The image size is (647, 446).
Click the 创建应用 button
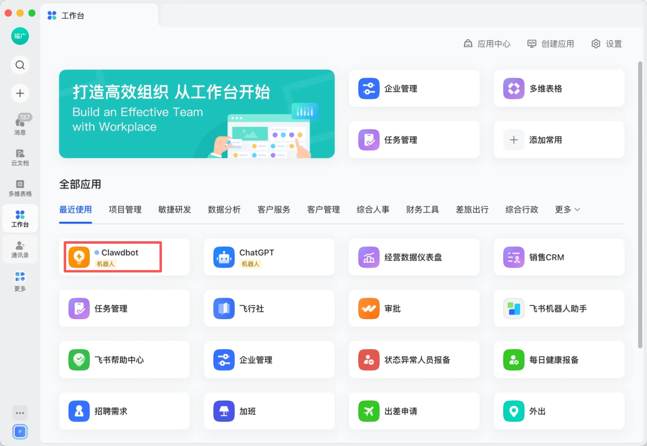coord(551,44)
